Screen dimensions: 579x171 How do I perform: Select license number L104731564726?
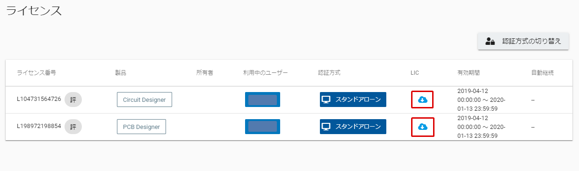point(39,99)
